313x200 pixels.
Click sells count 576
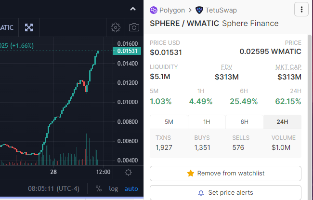pos(238,147)
